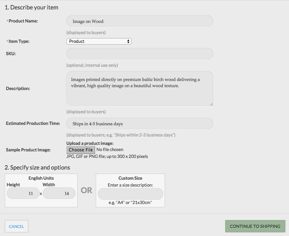The image size is (289, 236).
Task: Click the 'No file chosen' label
Action: pyautogui.click(x=110, y=150)
